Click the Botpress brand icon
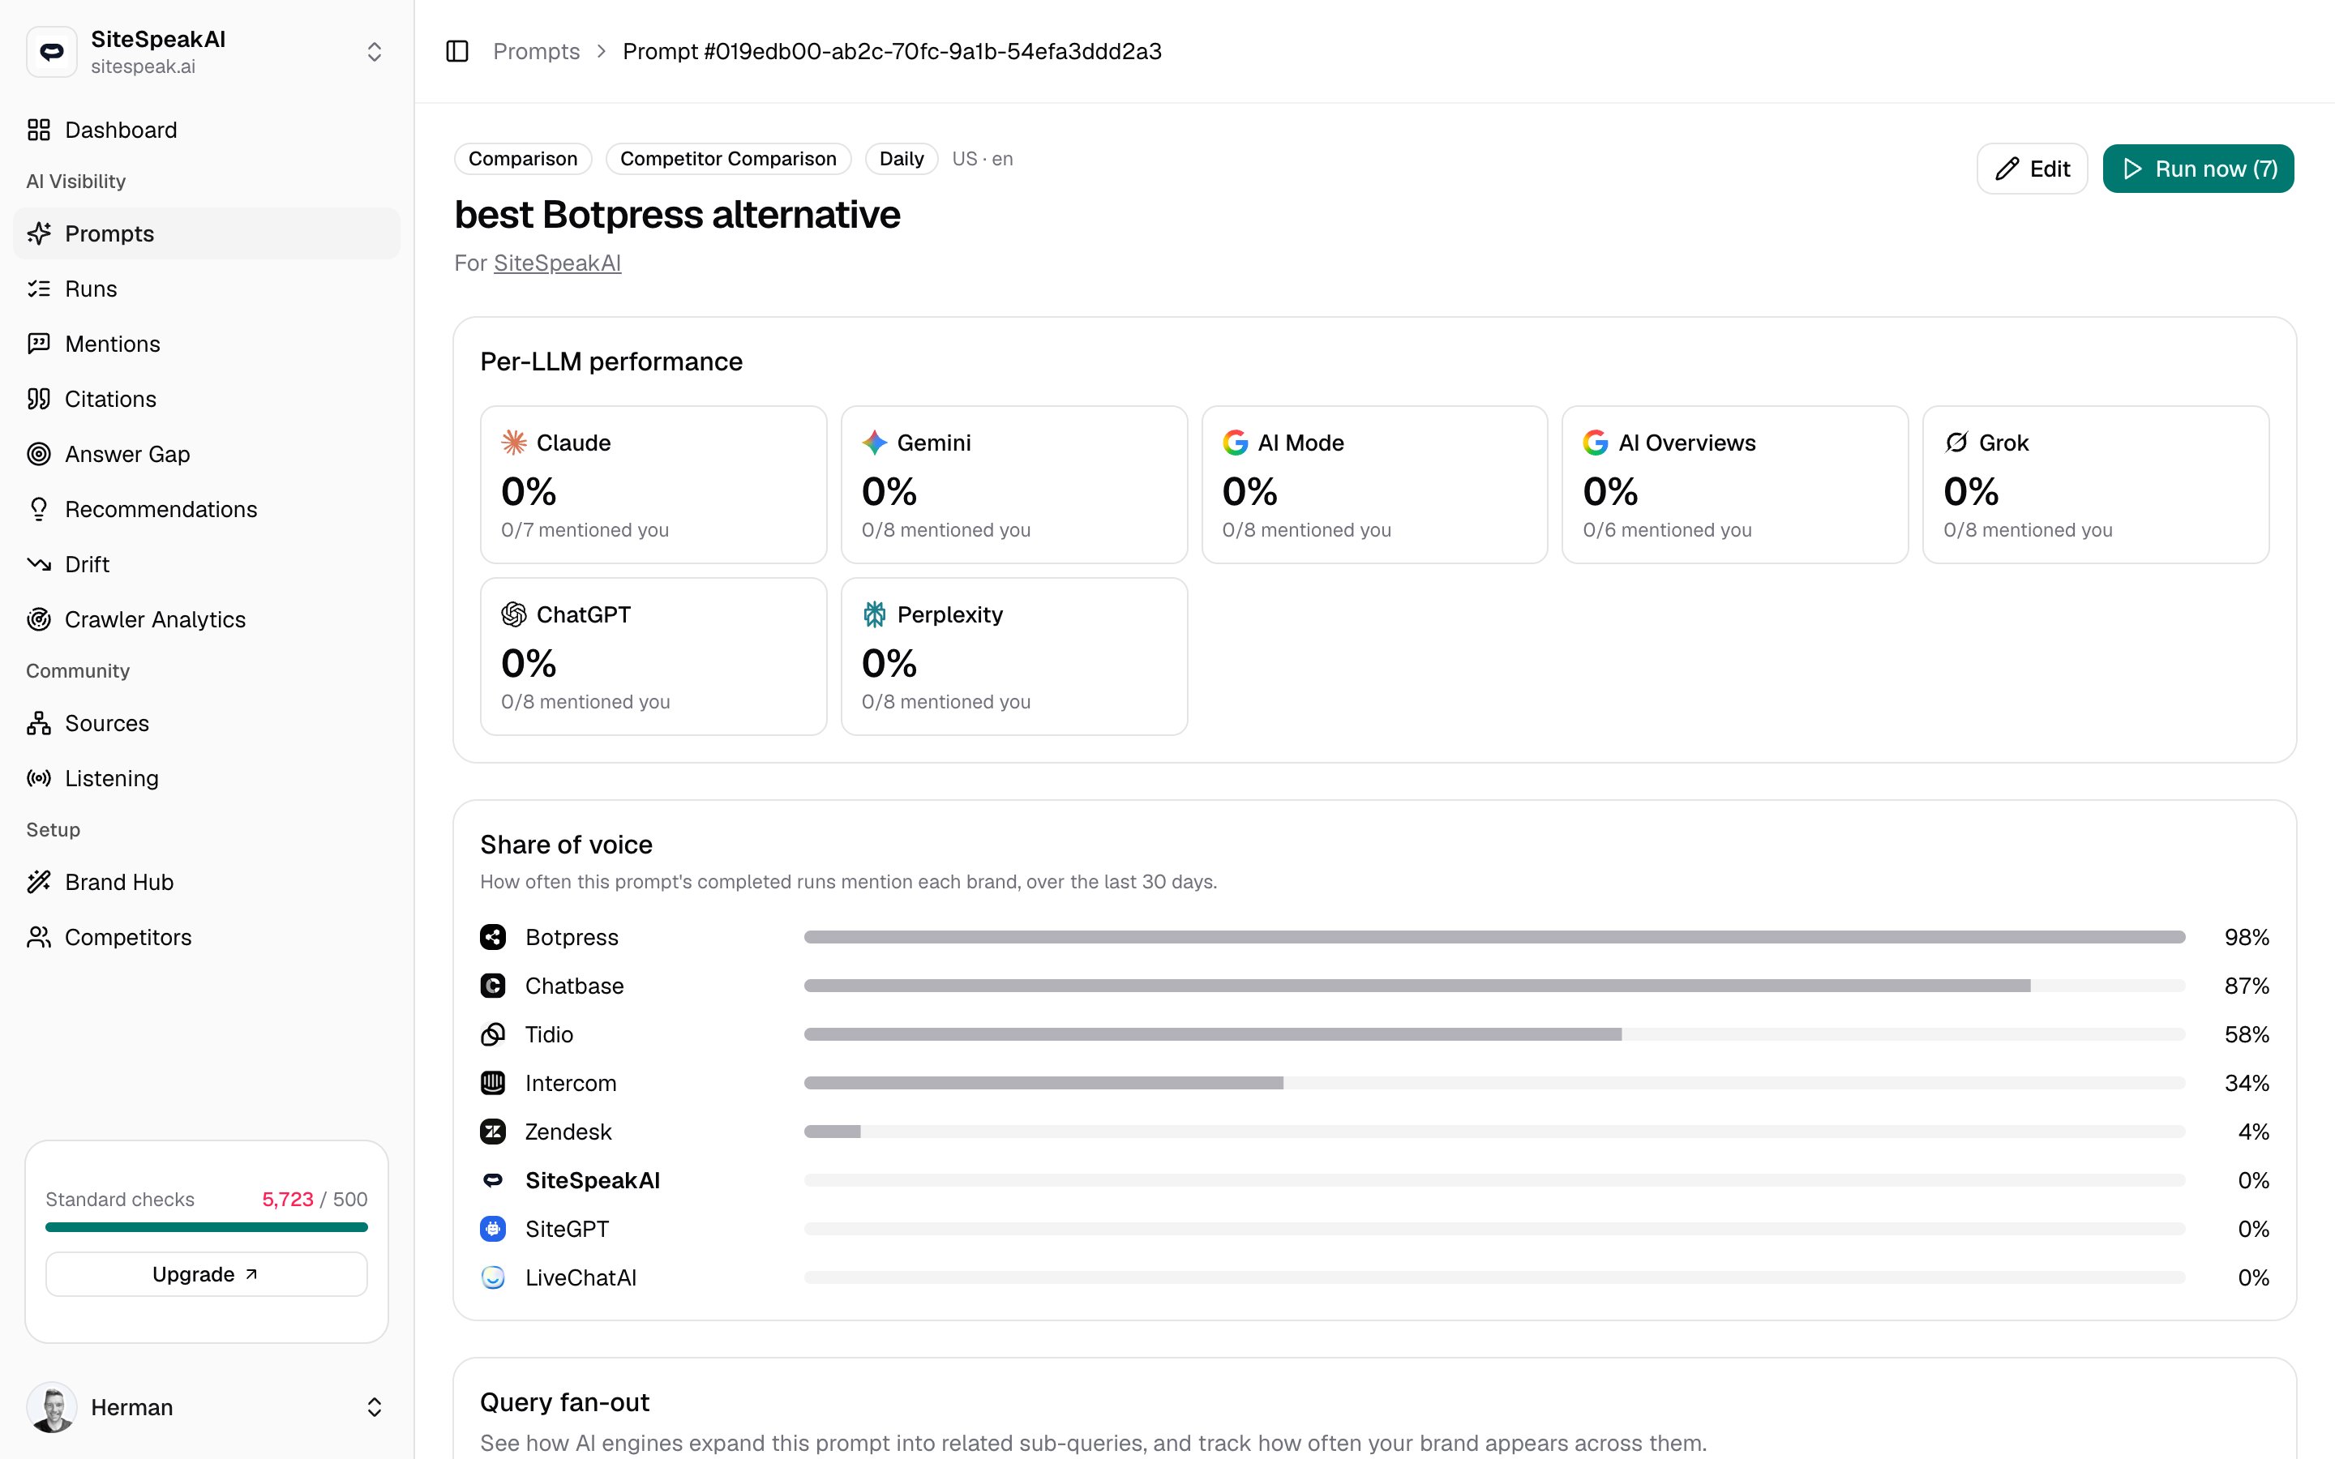This screenshot has height=1459, width=2335. tap(493, 937)
